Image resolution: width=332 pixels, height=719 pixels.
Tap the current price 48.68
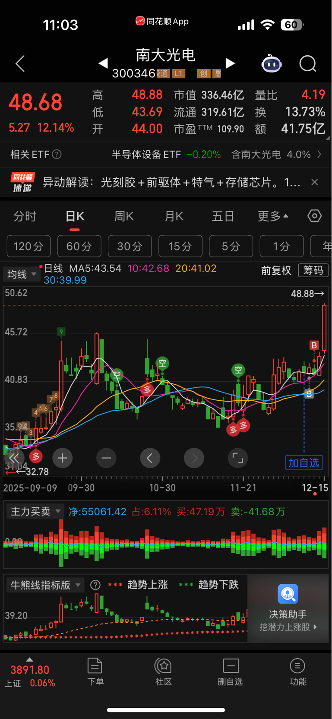(36, 102)
